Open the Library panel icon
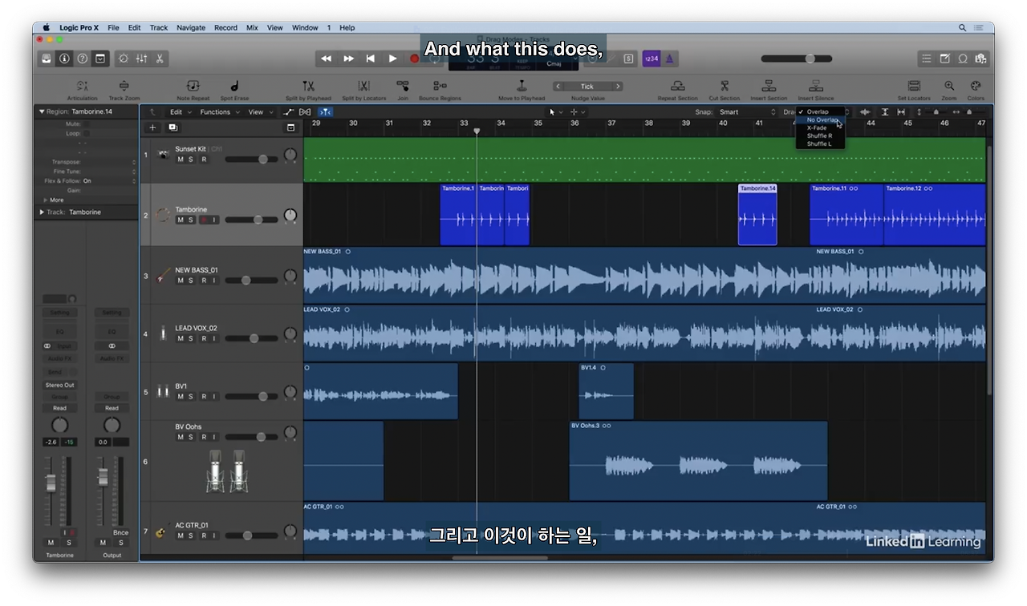Viewport: 1027px width, 606px height. click(x=47, y=59)
